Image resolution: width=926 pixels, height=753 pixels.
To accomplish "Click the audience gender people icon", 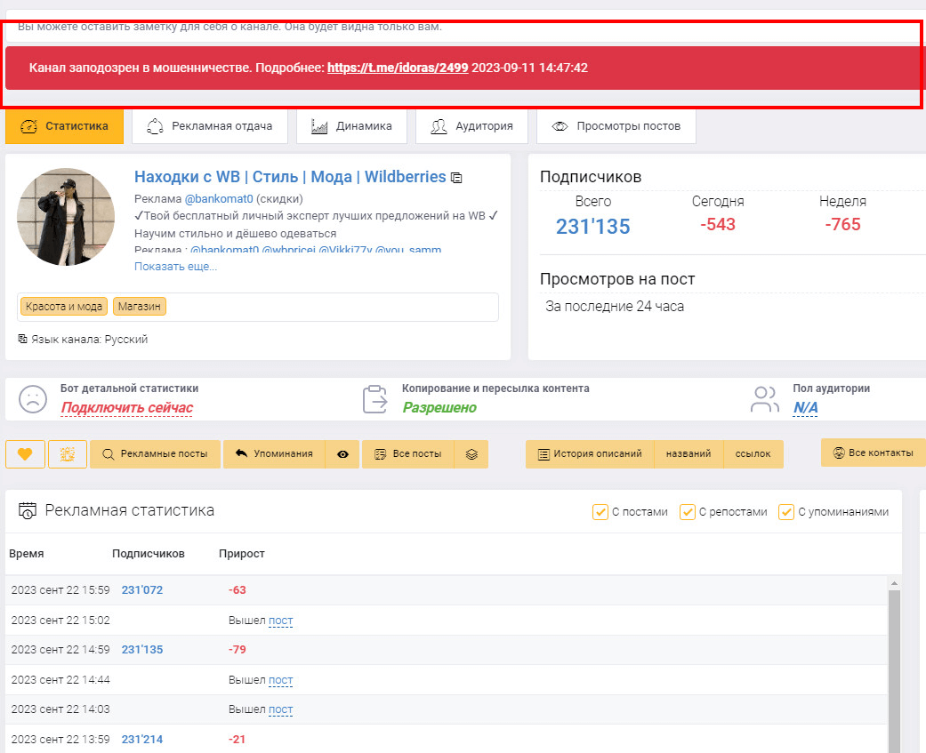I will pyautogui.click(x=764, y=399).
